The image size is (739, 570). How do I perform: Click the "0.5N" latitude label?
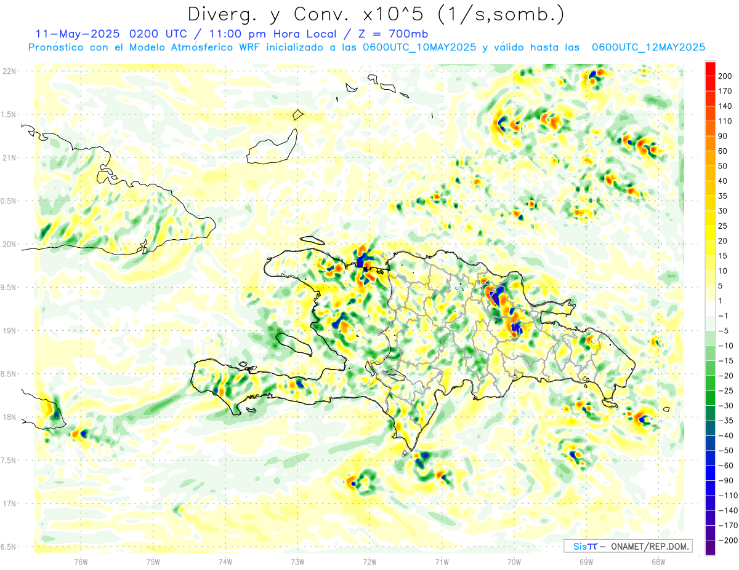click(9, 201)
